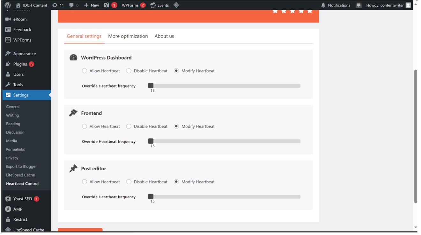Open WPForms from the admin bar

[131, 5]
